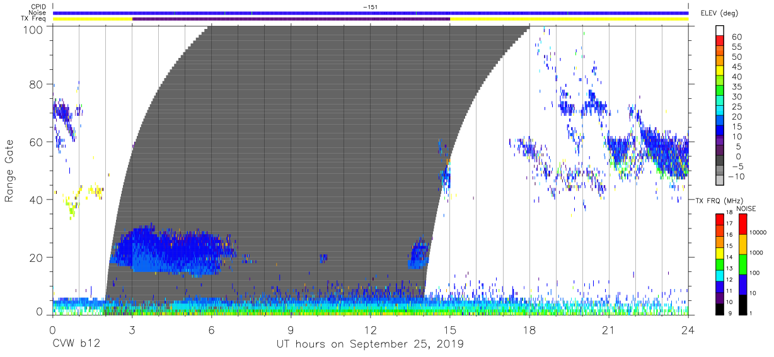This screenshot has width=774, height=357.
Task: Click the Range Gate y-axis title
Action: [9, 171]
